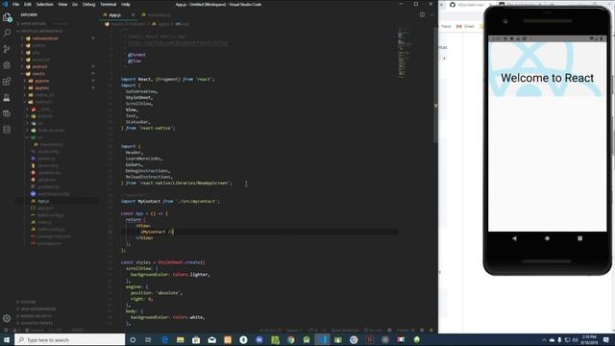Open the Help menu
Viewport: 615px width, 346px height.
tap(126, 4)
